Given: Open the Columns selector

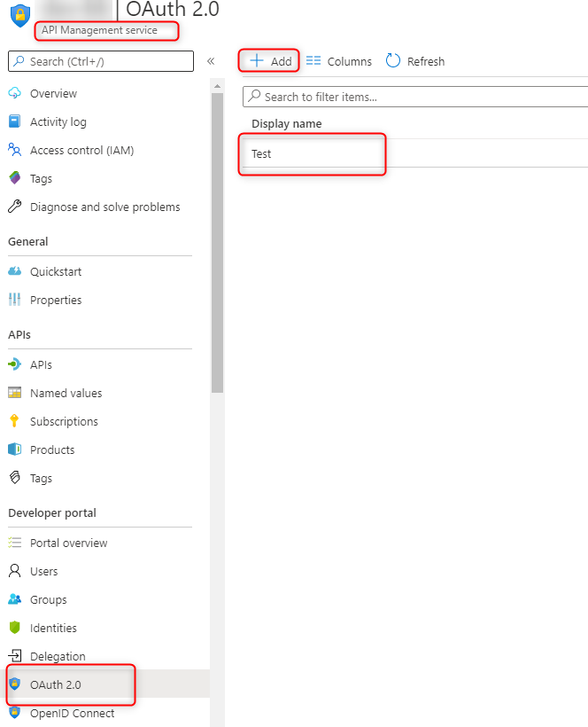Looking at the screenshot, I should click(x=340, y=61).
